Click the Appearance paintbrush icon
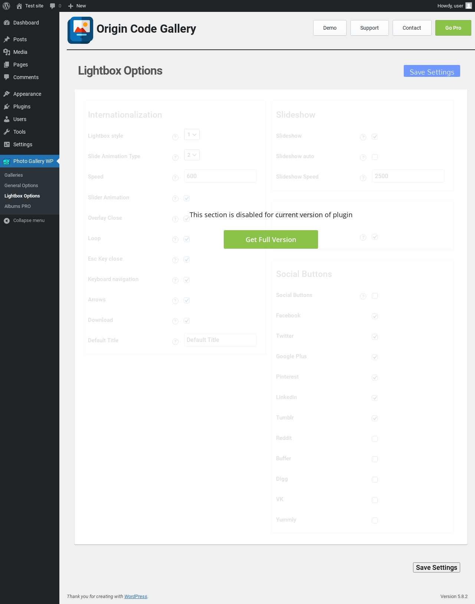This screenshot has height=604, width=475. tap(7, 94)
